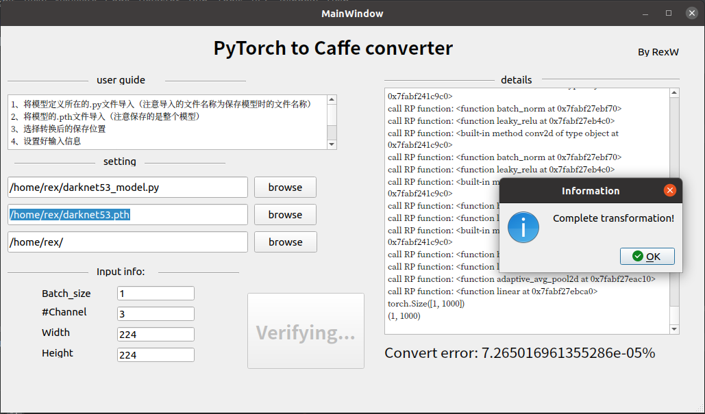Click the Width input field
This screenshot has height=414, width=705.
pos(156,335)
